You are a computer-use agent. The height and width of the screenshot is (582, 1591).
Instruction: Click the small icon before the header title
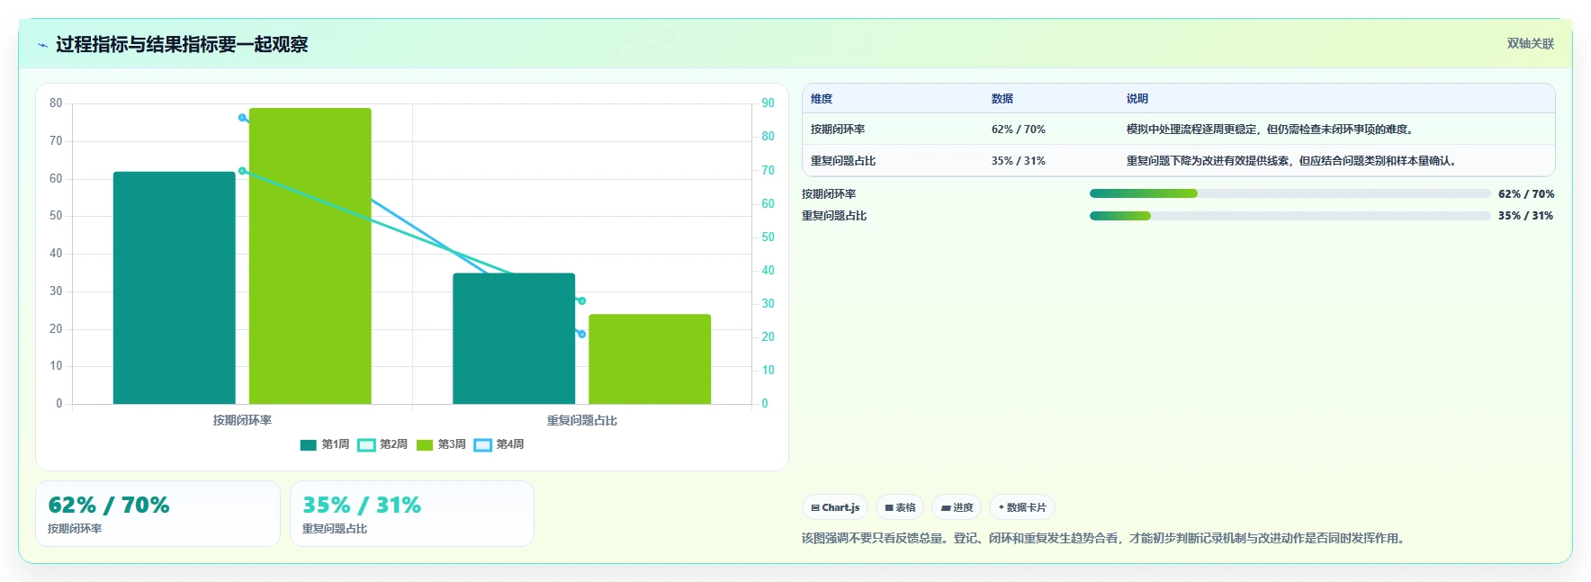(x=42, y=45)
